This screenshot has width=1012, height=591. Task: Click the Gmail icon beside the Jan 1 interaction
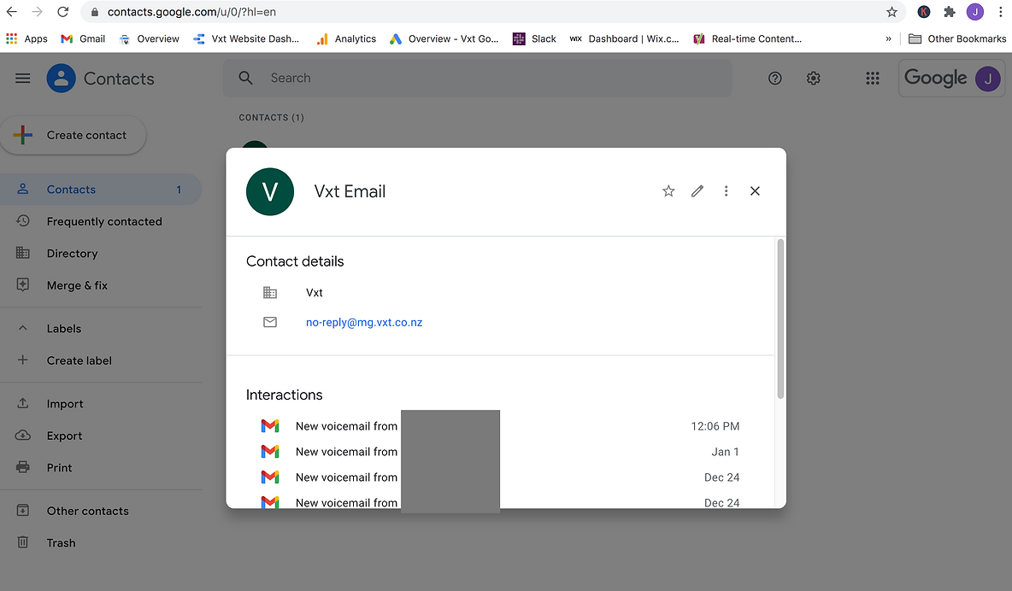tap(270, 452)
